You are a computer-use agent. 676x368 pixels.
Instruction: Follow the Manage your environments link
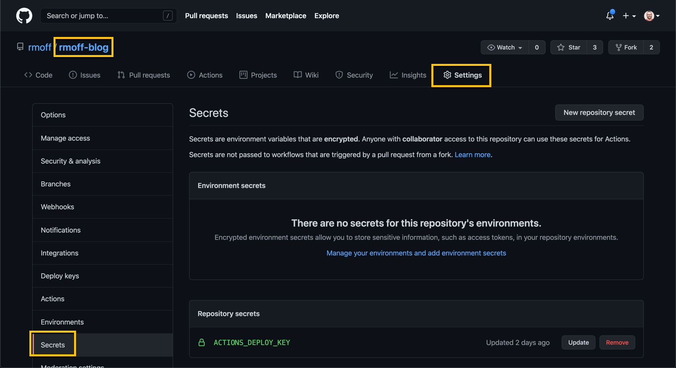pos(416,253)
